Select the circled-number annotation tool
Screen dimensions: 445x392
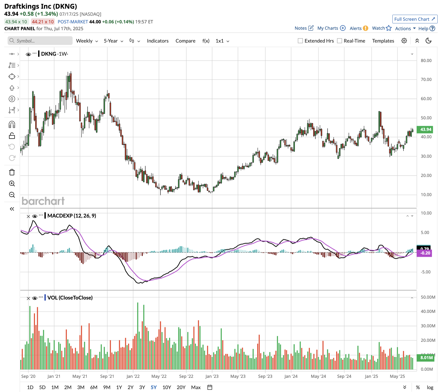coord(12,99)
